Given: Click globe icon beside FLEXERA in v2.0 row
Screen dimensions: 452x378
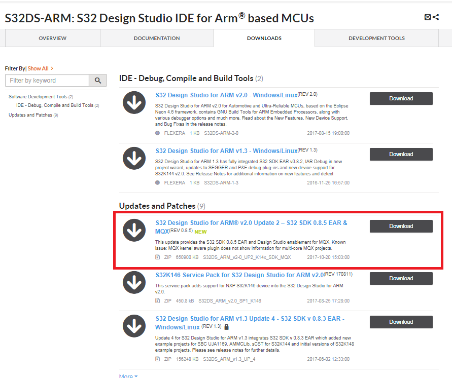Looking at the screenshot, I should click(157, 133).
